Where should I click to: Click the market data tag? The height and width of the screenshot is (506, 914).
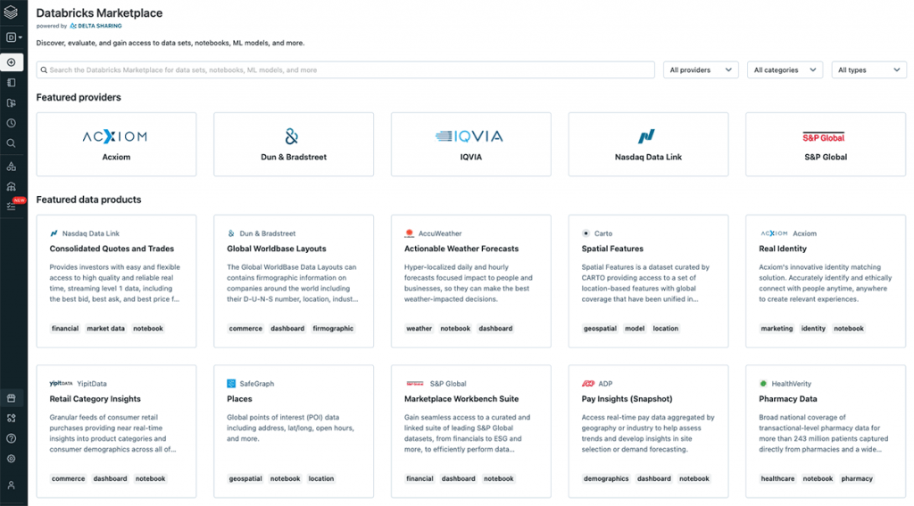(x=105, y=329)
